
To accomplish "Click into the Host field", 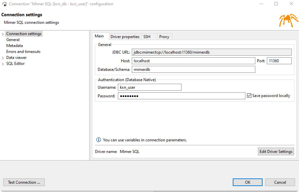I will pos(193,61).
